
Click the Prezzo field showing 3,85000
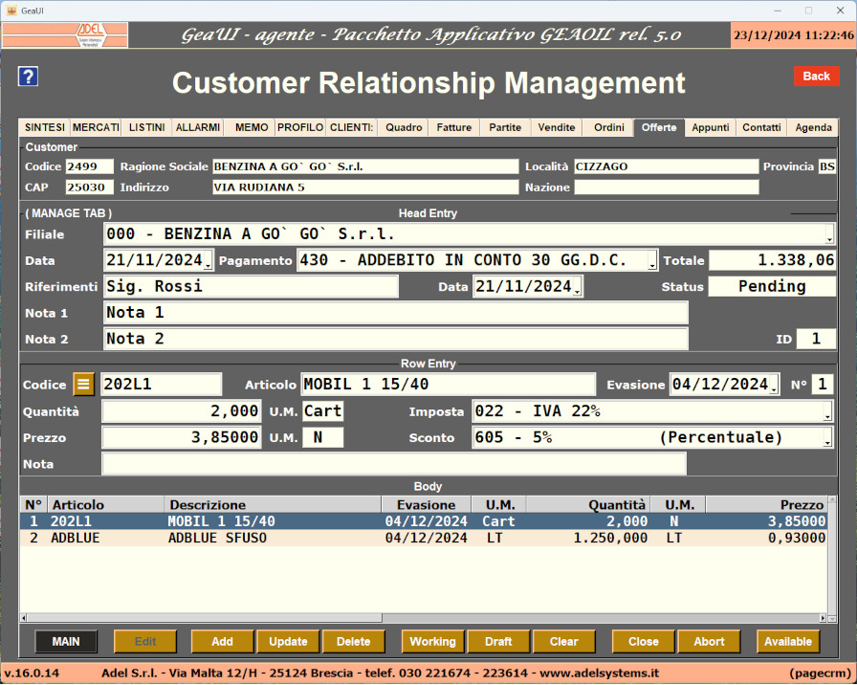[182, 438]
